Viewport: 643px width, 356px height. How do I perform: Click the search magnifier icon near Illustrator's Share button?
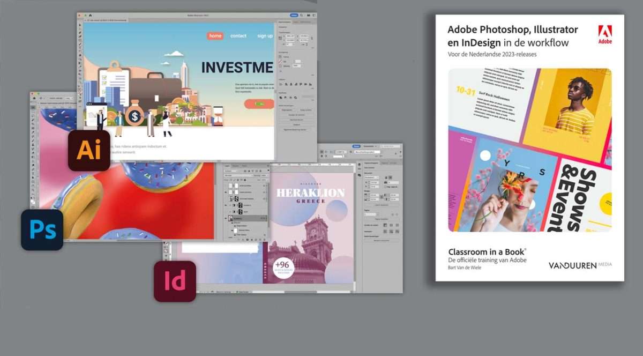302,16
